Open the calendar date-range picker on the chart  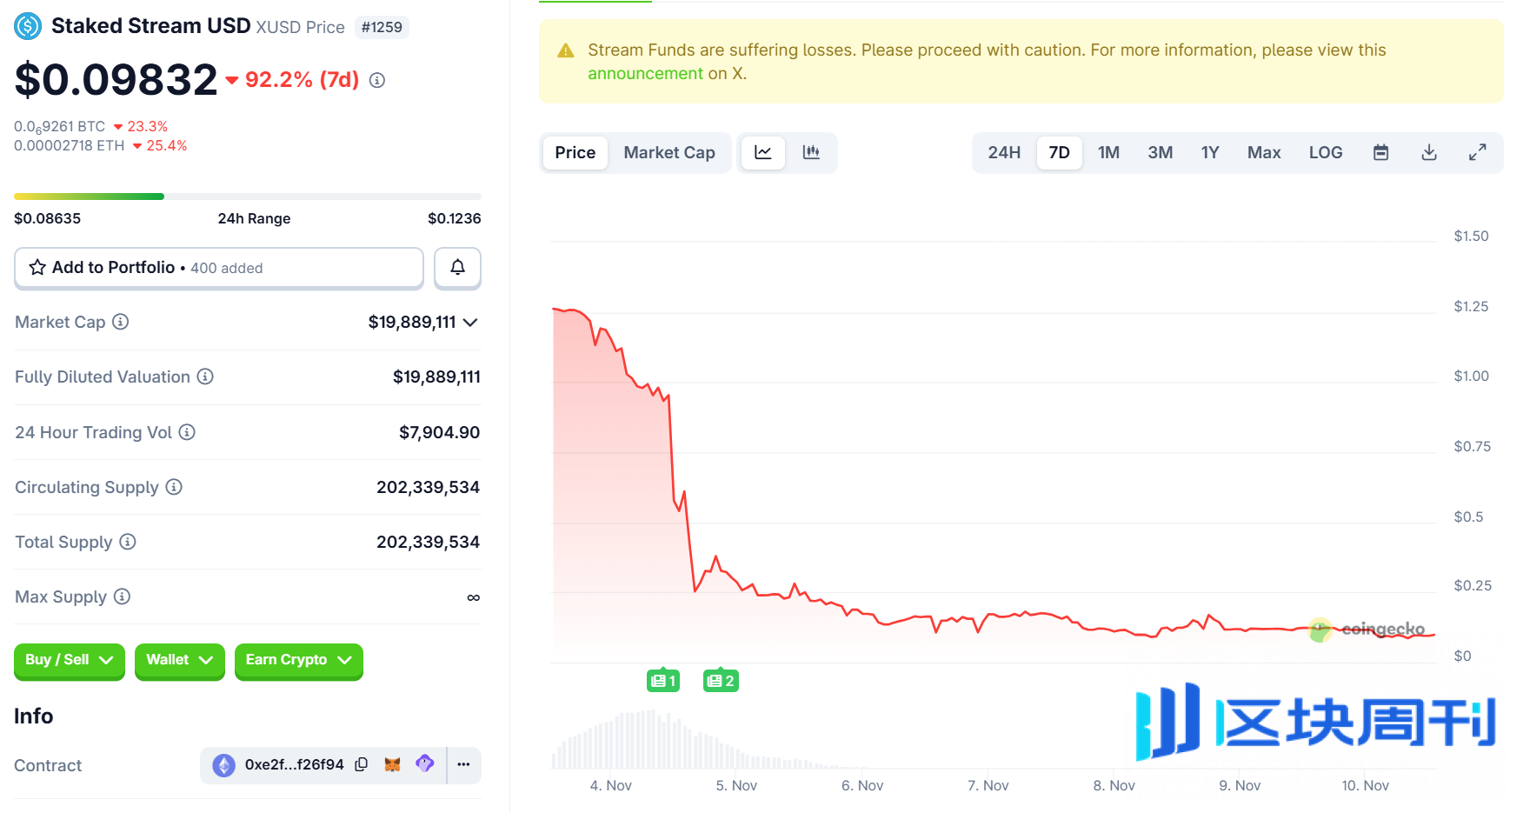(x=1380, y=152)
